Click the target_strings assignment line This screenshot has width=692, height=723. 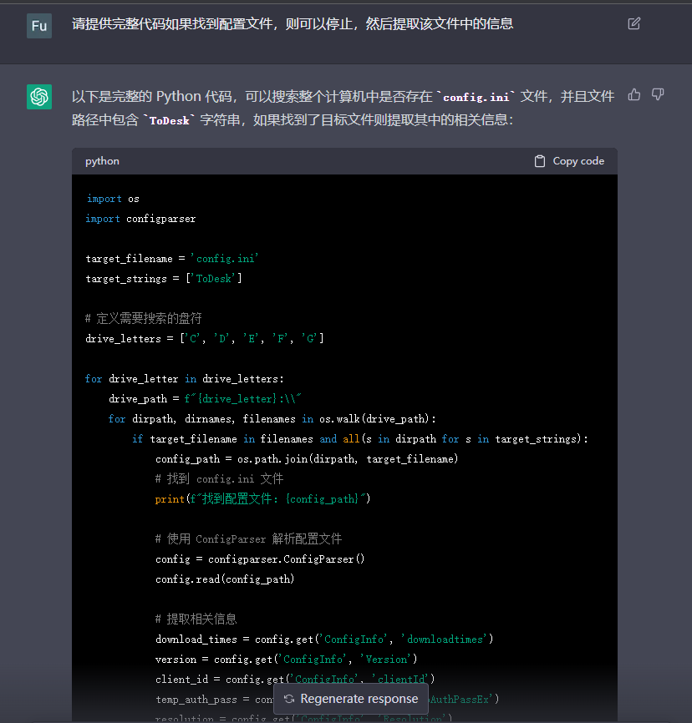(x=163, y=279)
